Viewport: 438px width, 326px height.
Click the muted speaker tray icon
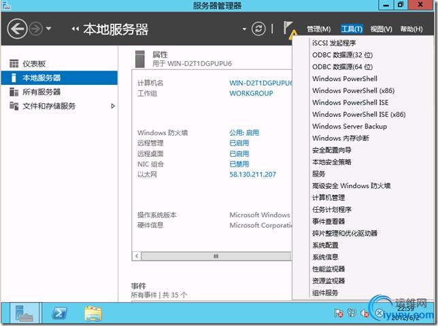365,314
